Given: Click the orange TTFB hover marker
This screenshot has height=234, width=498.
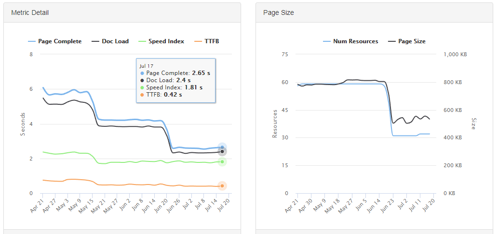Looking at the screenshot, I should click(222, 186).
